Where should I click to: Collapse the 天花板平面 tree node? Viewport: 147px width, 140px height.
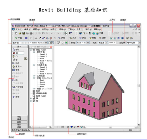pyautogui.click(x=34, y=65)
